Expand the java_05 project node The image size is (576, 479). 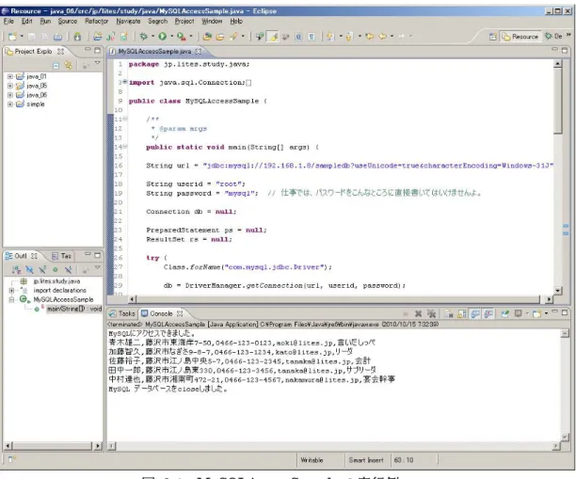tap(10, 86)
